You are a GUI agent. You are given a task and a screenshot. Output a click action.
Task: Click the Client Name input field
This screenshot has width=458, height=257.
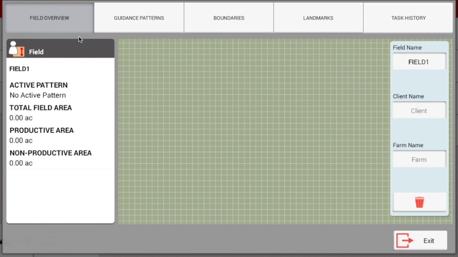pyautogui.click(x=419, y=111)
